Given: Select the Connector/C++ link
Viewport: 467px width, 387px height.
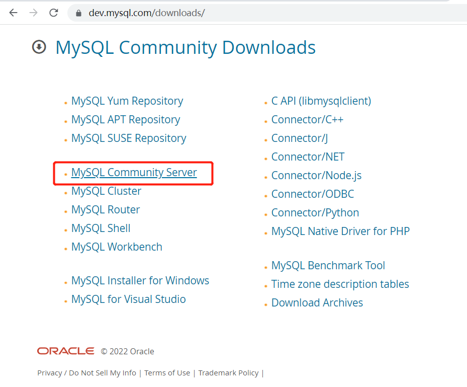Looking at the screenshot, I should tap(307, 120).
